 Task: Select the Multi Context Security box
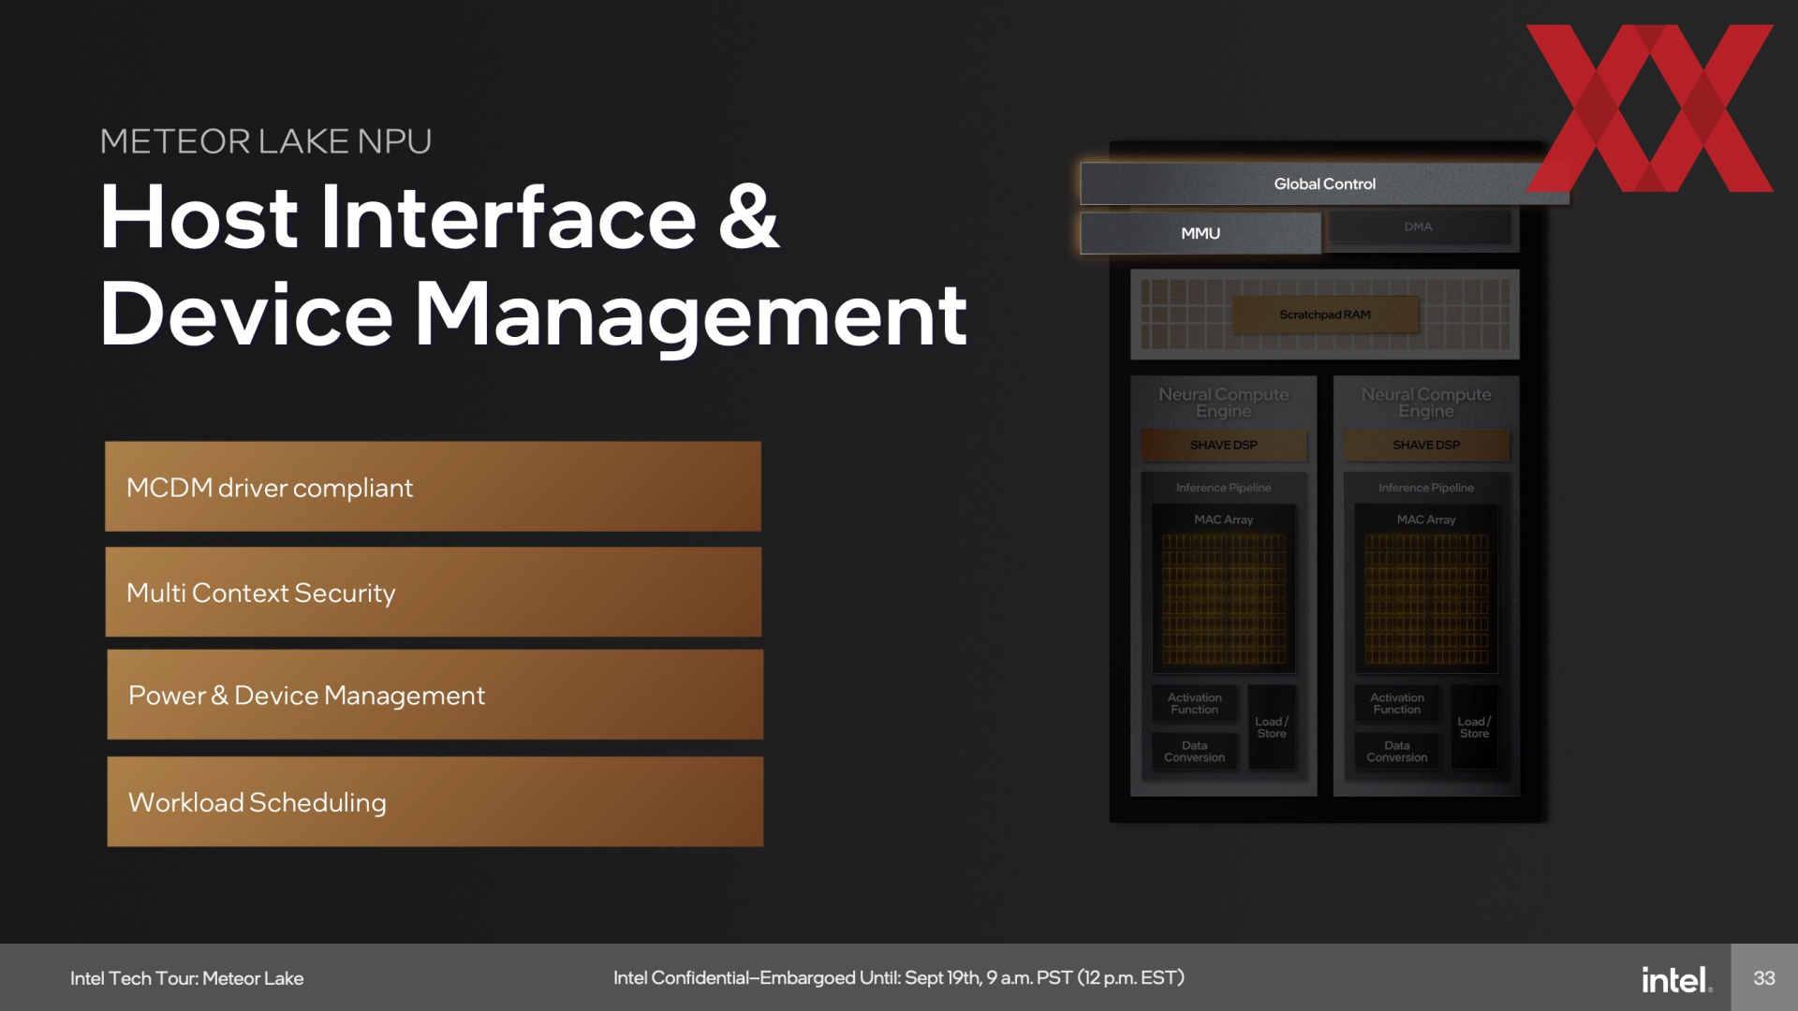[433, 593]
